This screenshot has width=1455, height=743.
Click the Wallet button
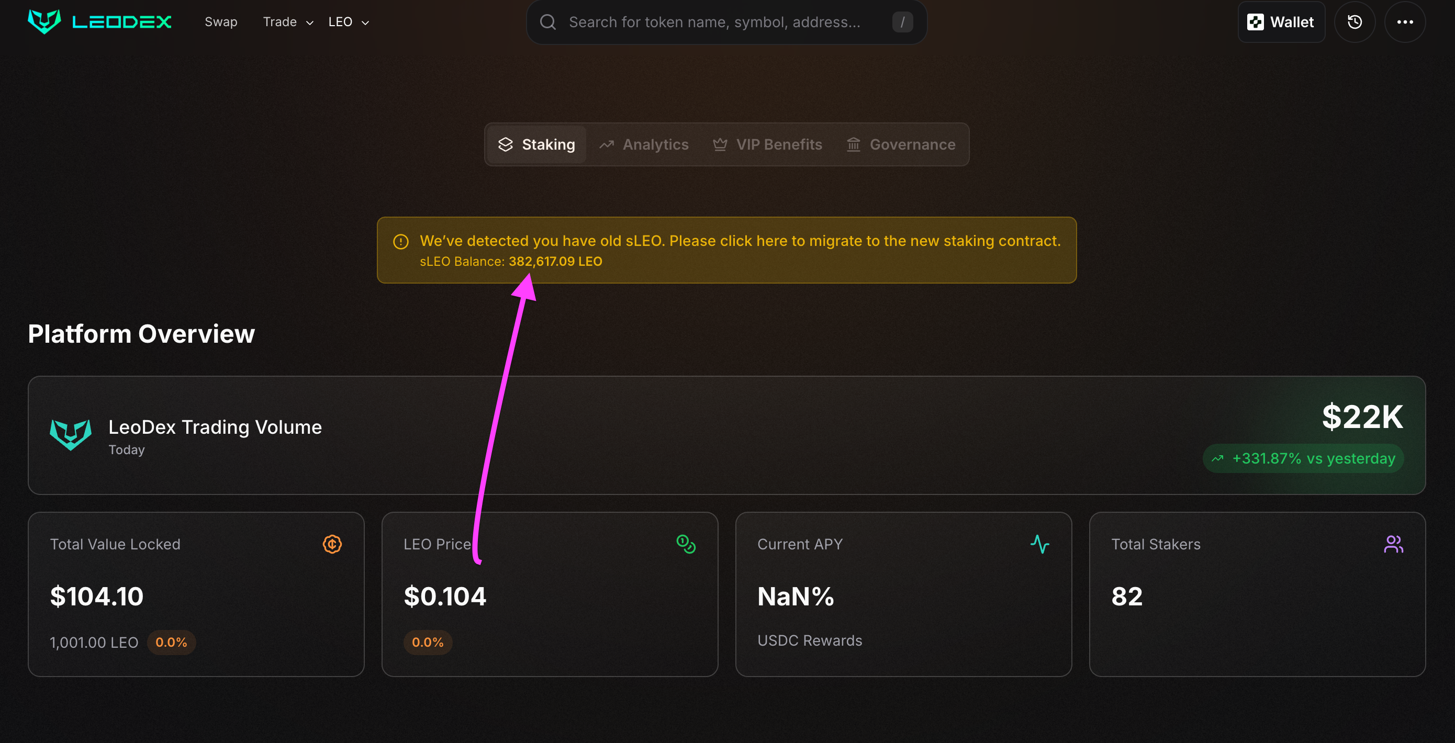coord(1281,22)
